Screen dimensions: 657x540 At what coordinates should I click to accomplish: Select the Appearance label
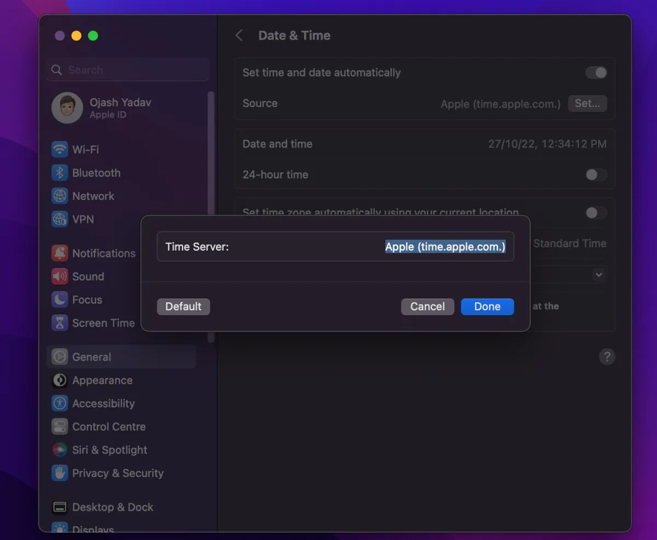point(102,380)
